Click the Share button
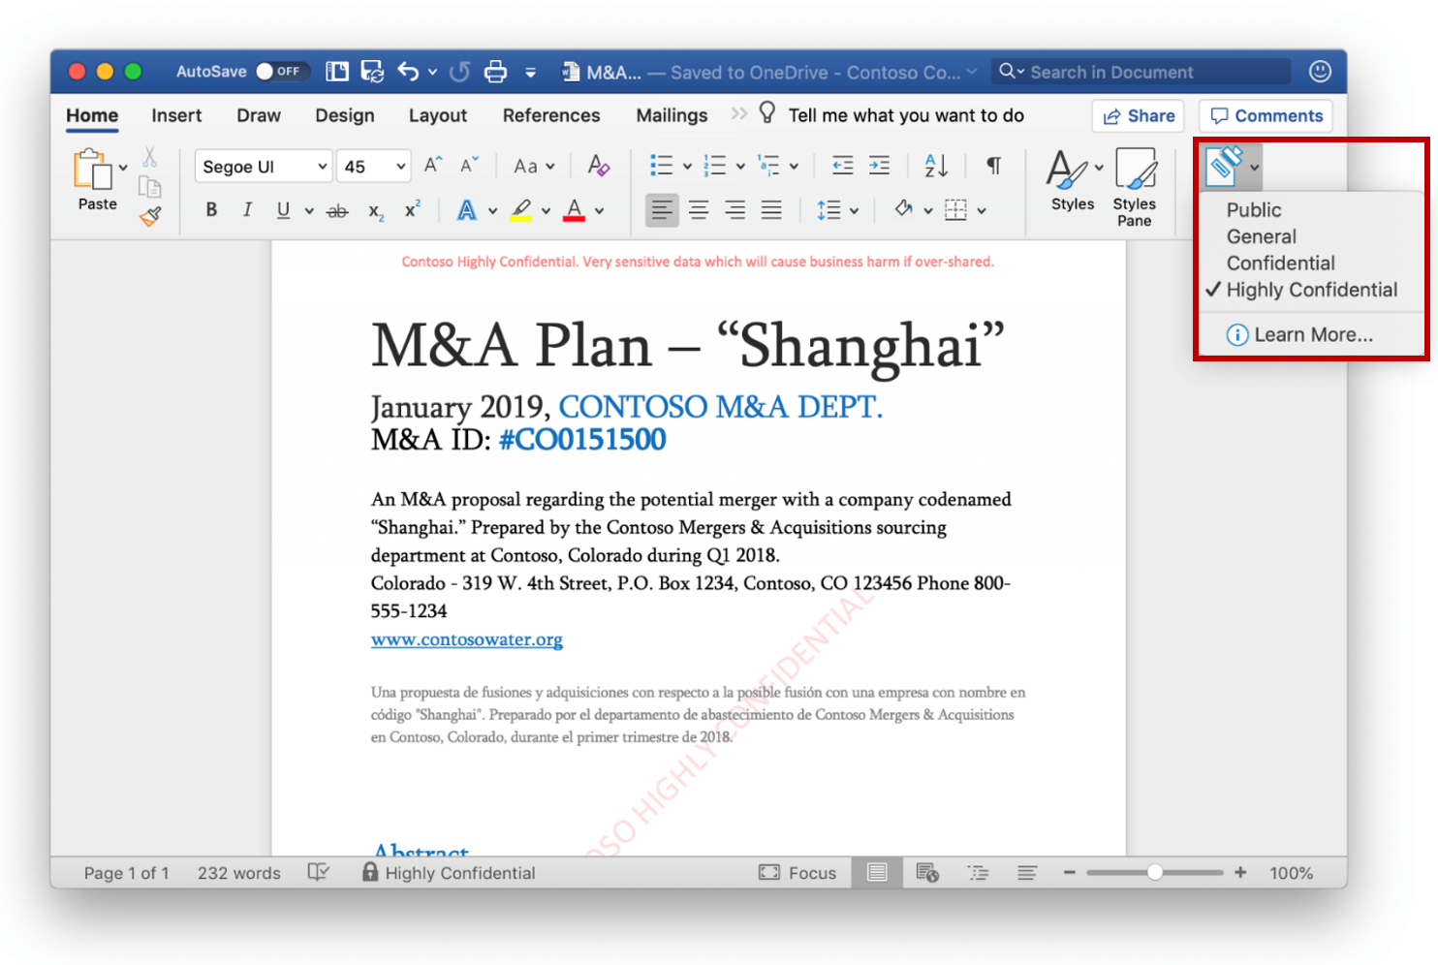1438x965 pixels. pos(1138,115)
